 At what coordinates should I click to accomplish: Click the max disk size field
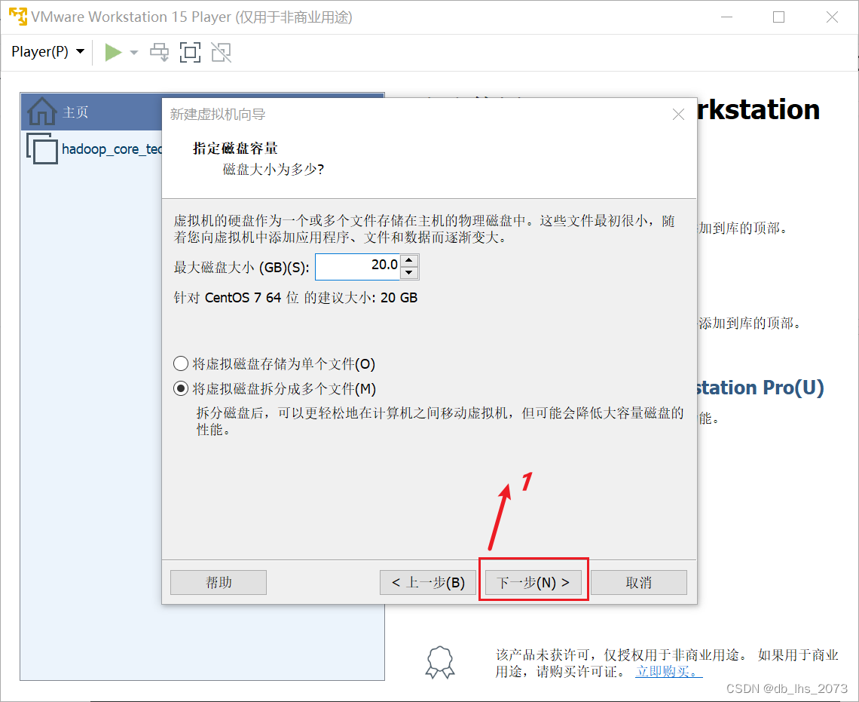358,266
